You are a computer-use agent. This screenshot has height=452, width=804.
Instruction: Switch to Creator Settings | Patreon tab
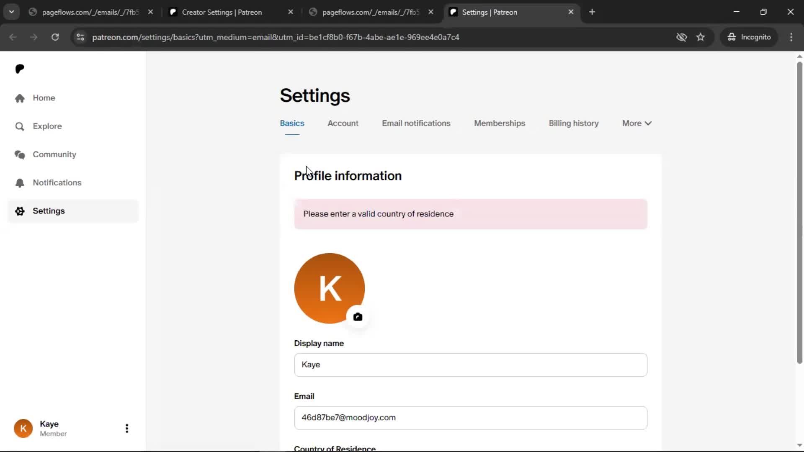(222, 12)
